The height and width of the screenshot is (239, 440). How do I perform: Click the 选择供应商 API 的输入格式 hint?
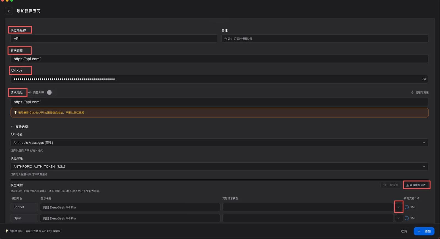(x=27, y=151)
